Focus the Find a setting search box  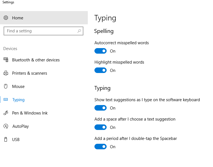coord(43,31)
